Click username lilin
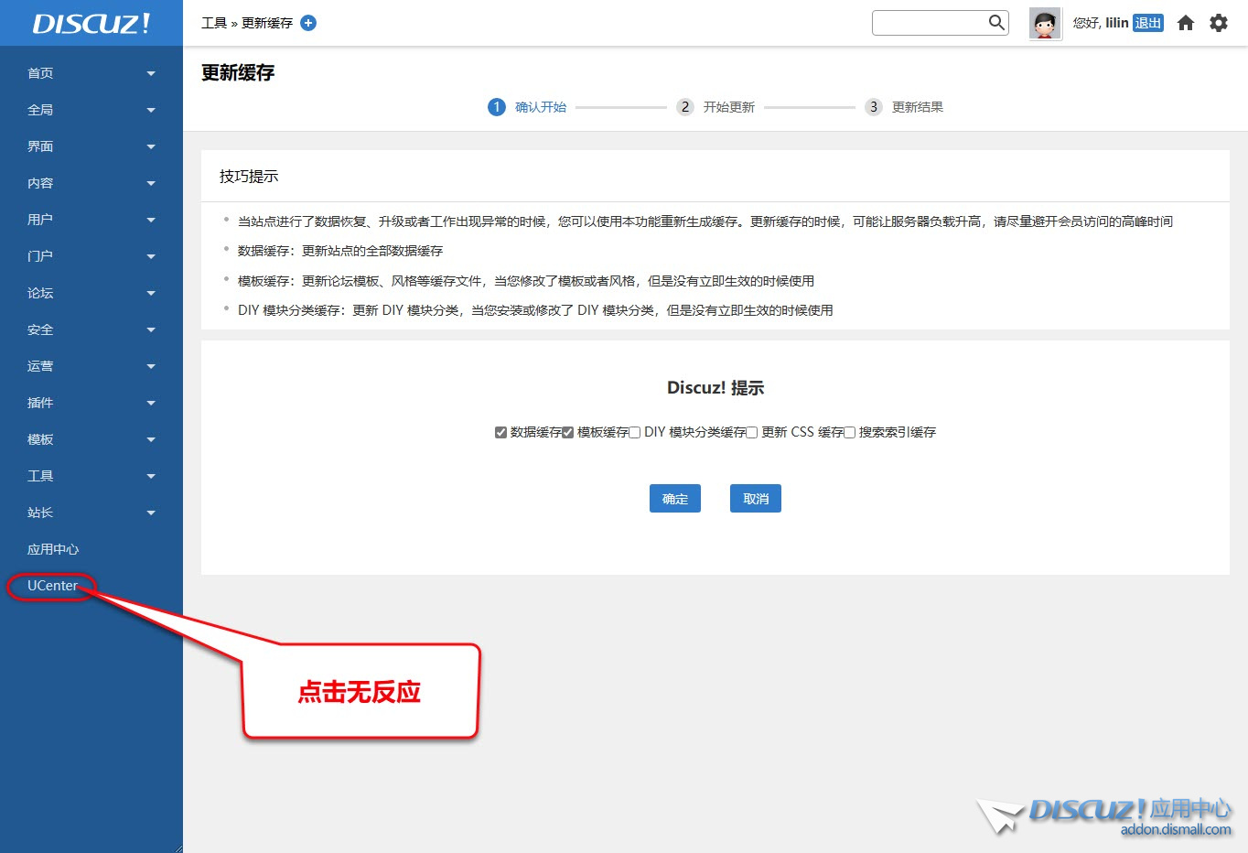Viewport: 1248px width, 853px height. pyautogui.click(x=1116, y=23)
